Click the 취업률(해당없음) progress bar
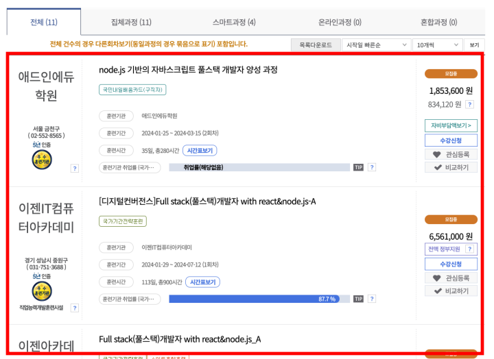 point(259,167)
